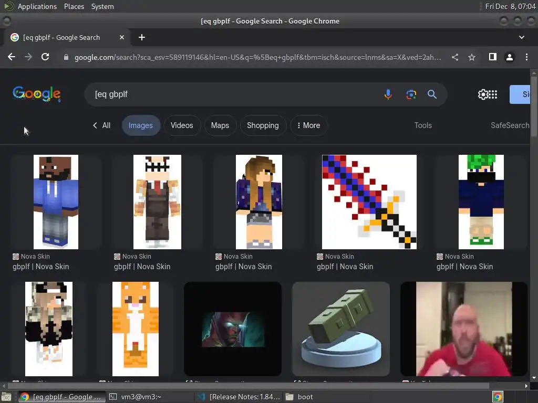Open search Tools options
This screenshot has width=538, height=403.
click(x=423, y=125)
